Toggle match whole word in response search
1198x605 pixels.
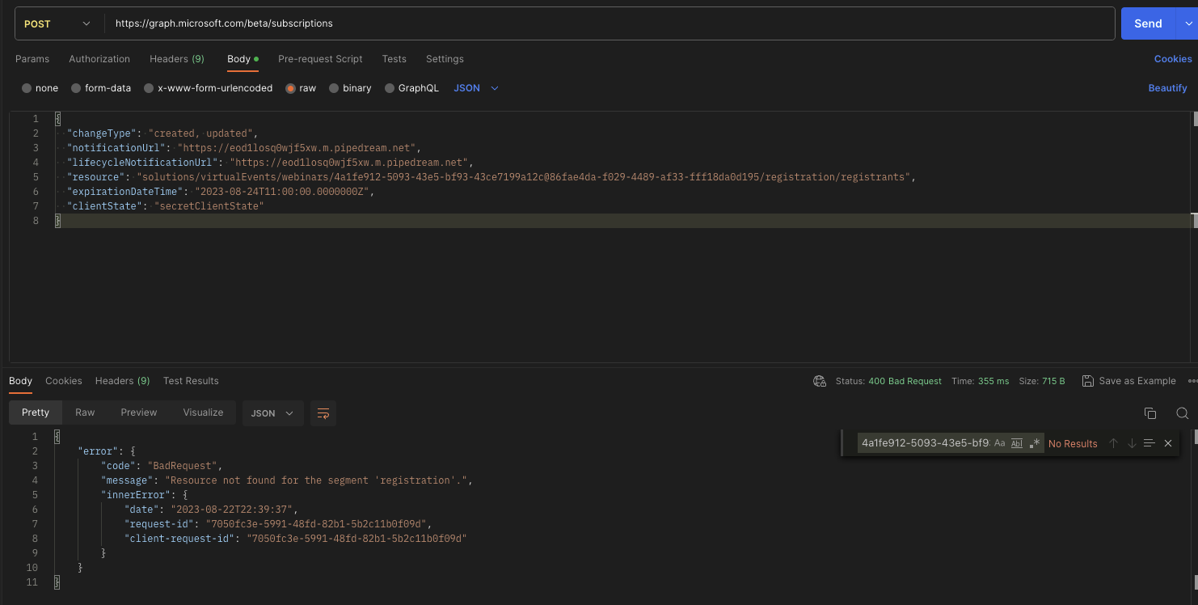[1017, 443]
